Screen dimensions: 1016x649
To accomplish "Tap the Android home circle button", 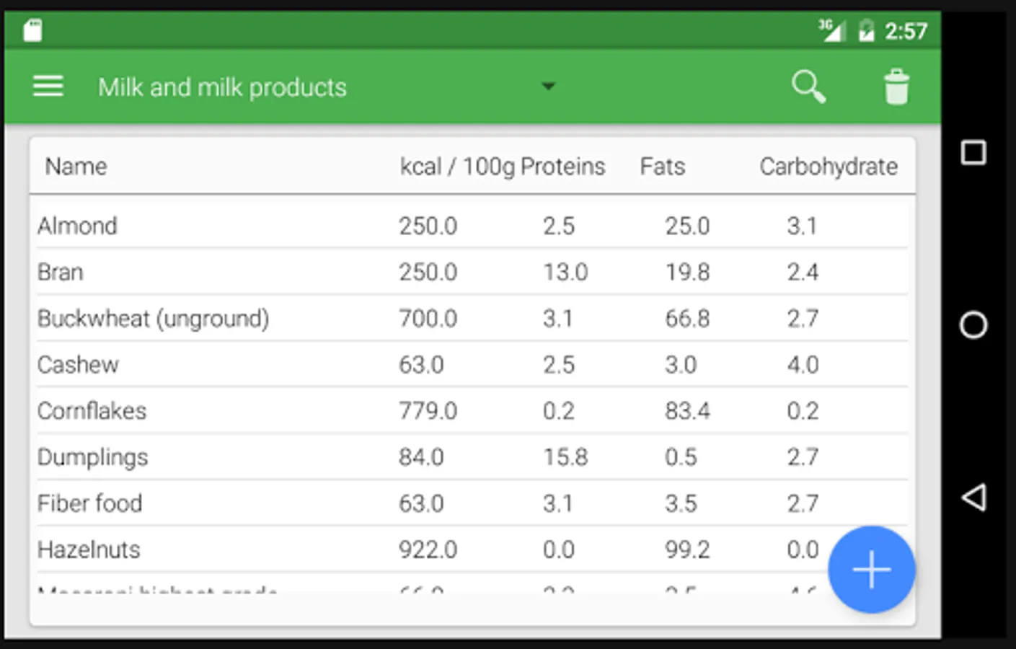I will tap(973, 325).
